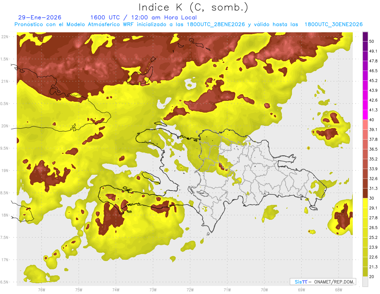Click the '69W' longitude axis label

(x=301, y=290)
